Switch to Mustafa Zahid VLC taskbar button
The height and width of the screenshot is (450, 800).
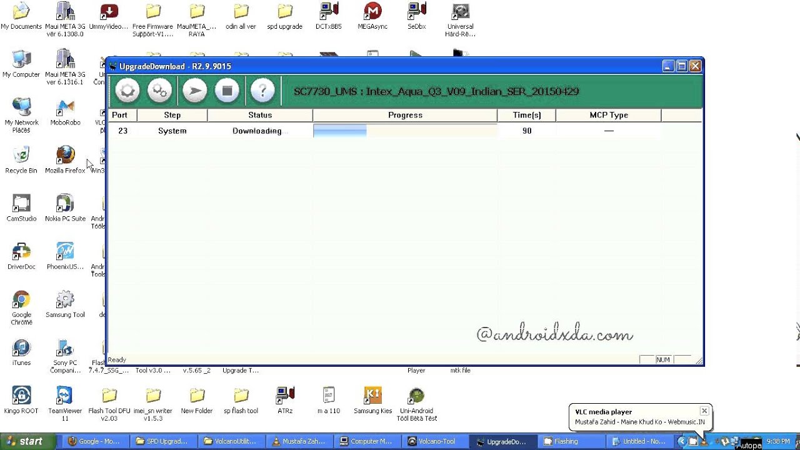pyautogui.click(x=299, y=441)
